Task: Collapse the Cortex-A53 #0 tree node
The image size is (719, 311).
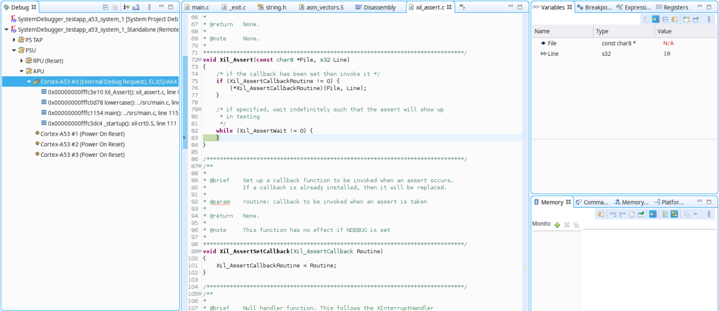Action: [x=29, y=82]
